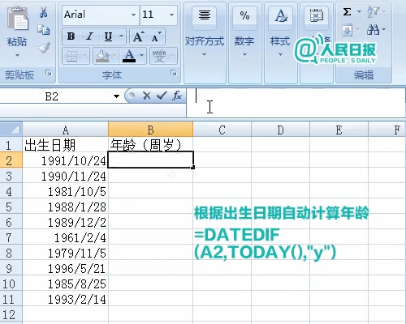Open the 数字 number format group menu
Image resolution: width=406 pixels, height=324 pixels.
pyautogui.click(x=244, y=42)
